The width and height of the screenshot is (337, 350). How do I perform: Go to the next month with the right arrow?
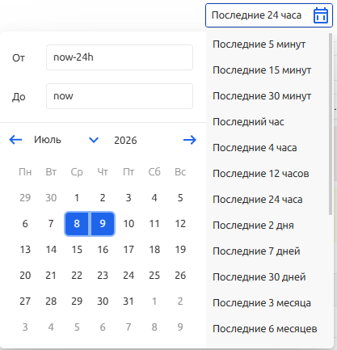coord(190,140)
